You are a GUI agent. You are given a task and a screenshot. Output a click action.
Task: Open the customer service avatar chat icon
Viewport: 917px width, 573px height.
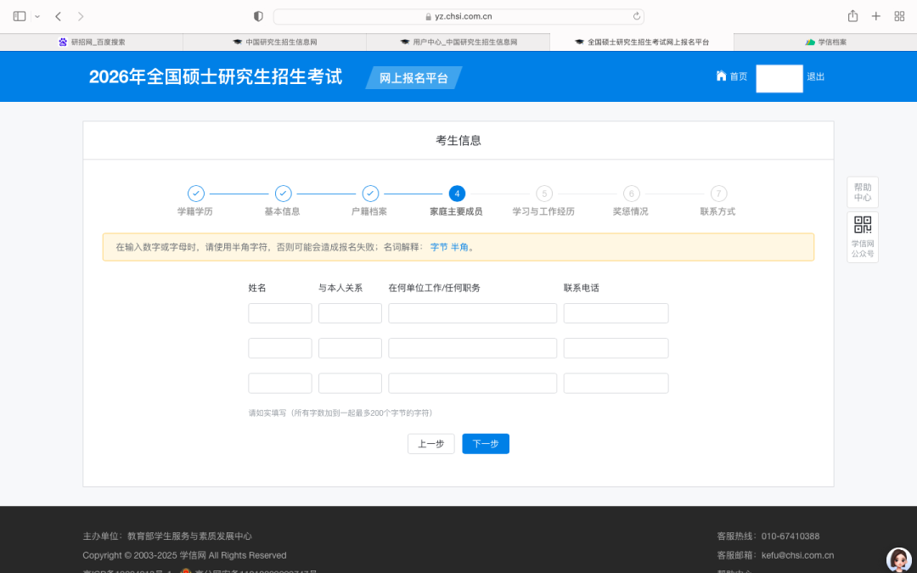(x=898, y=559)
